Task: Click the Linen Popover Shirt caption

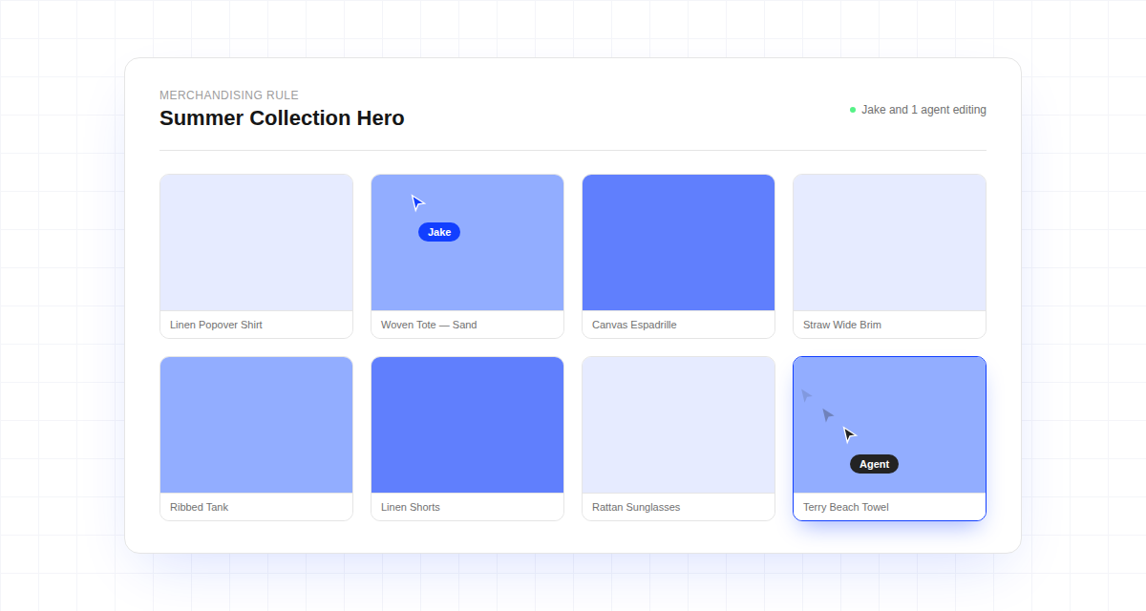Action: coord(216,325)
